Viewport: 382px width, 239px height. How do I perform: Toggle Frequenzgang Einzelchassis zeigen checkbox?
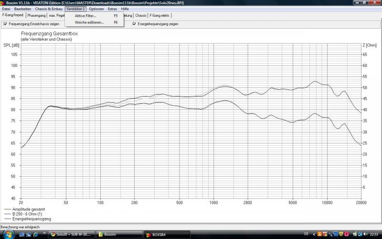[x=6, y=23]
